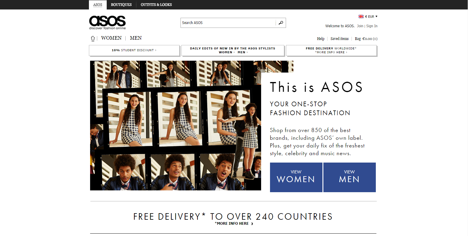The height and width of the screenshot is (236, 468).
Task: Open daily edits MEN link
Action: (x=243, y=52)
